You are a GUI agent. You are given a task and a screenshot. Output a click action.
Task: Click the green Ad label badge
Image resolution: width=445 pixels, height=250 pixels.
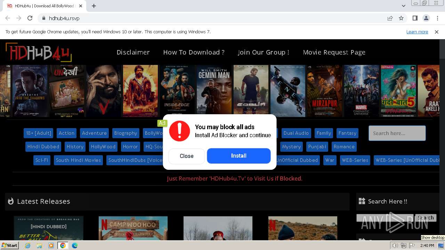(162, 123)
